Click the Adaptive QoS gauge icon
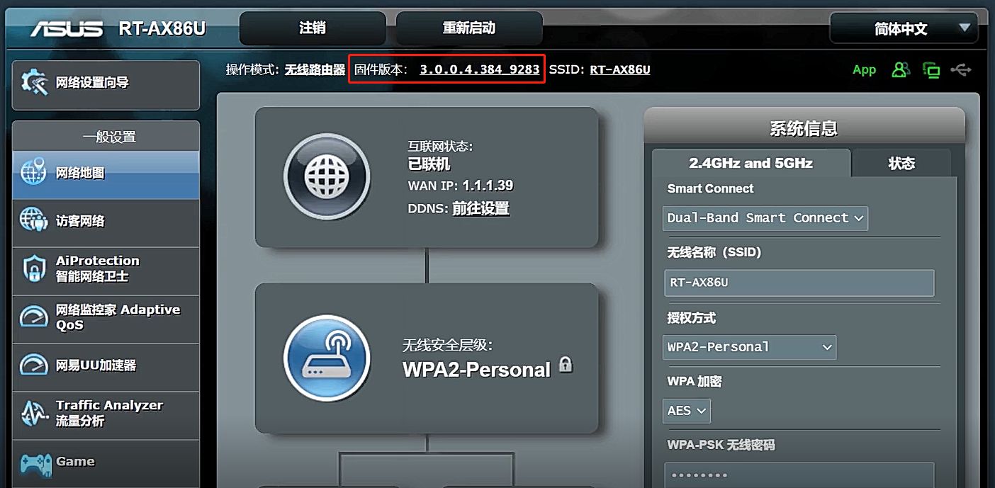This screenshot has width=995, height=488. click(x=34, y=317)
